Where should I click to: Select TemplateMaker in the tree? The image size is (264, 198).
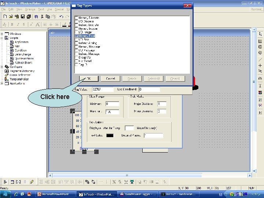(19, 79)
